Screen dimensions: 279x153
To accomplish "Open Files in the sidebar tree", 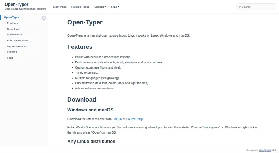I will [x=10, y=58].
